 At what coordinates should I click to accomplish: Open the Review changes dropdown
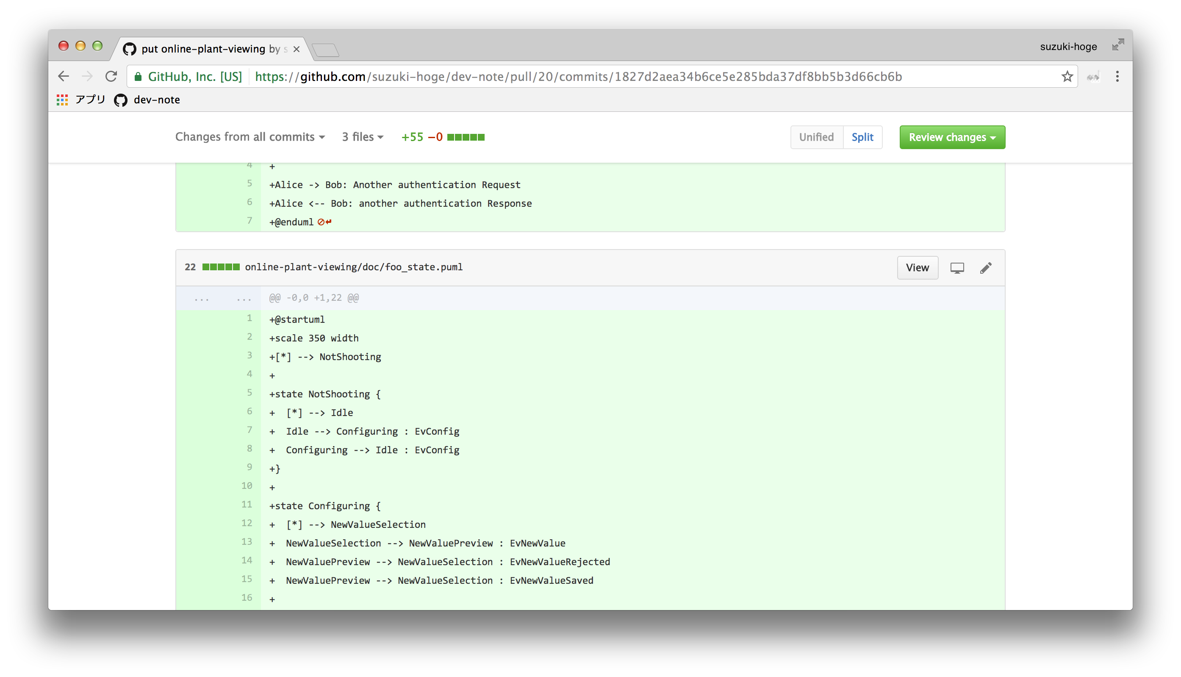click(952, 137)
